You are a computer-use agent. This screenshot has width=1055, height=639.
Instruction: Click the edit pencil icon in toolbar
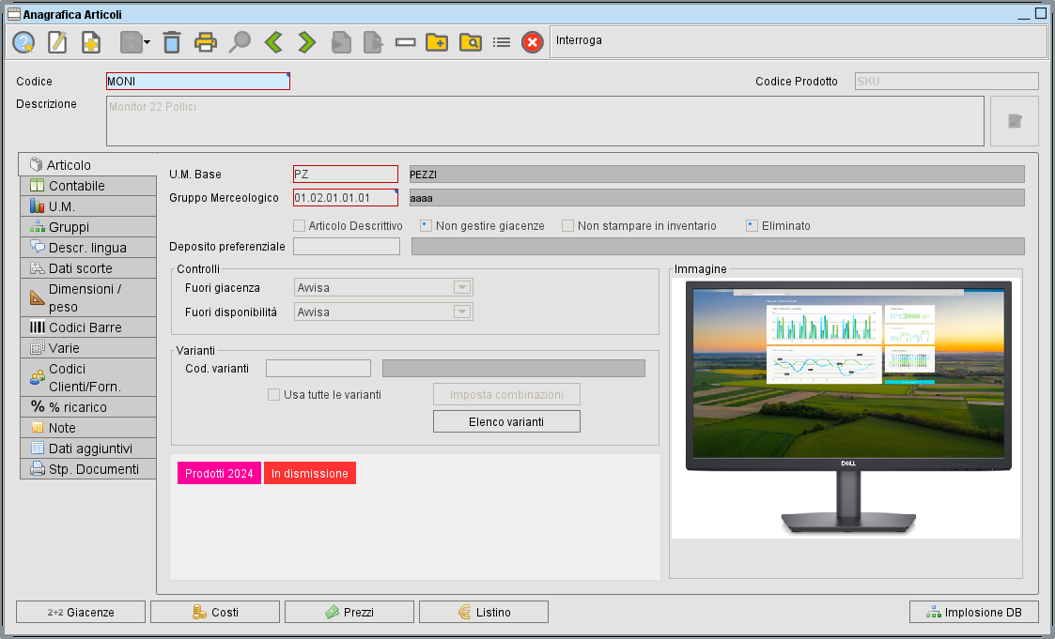pyautogui.click(x=57, y=42)
